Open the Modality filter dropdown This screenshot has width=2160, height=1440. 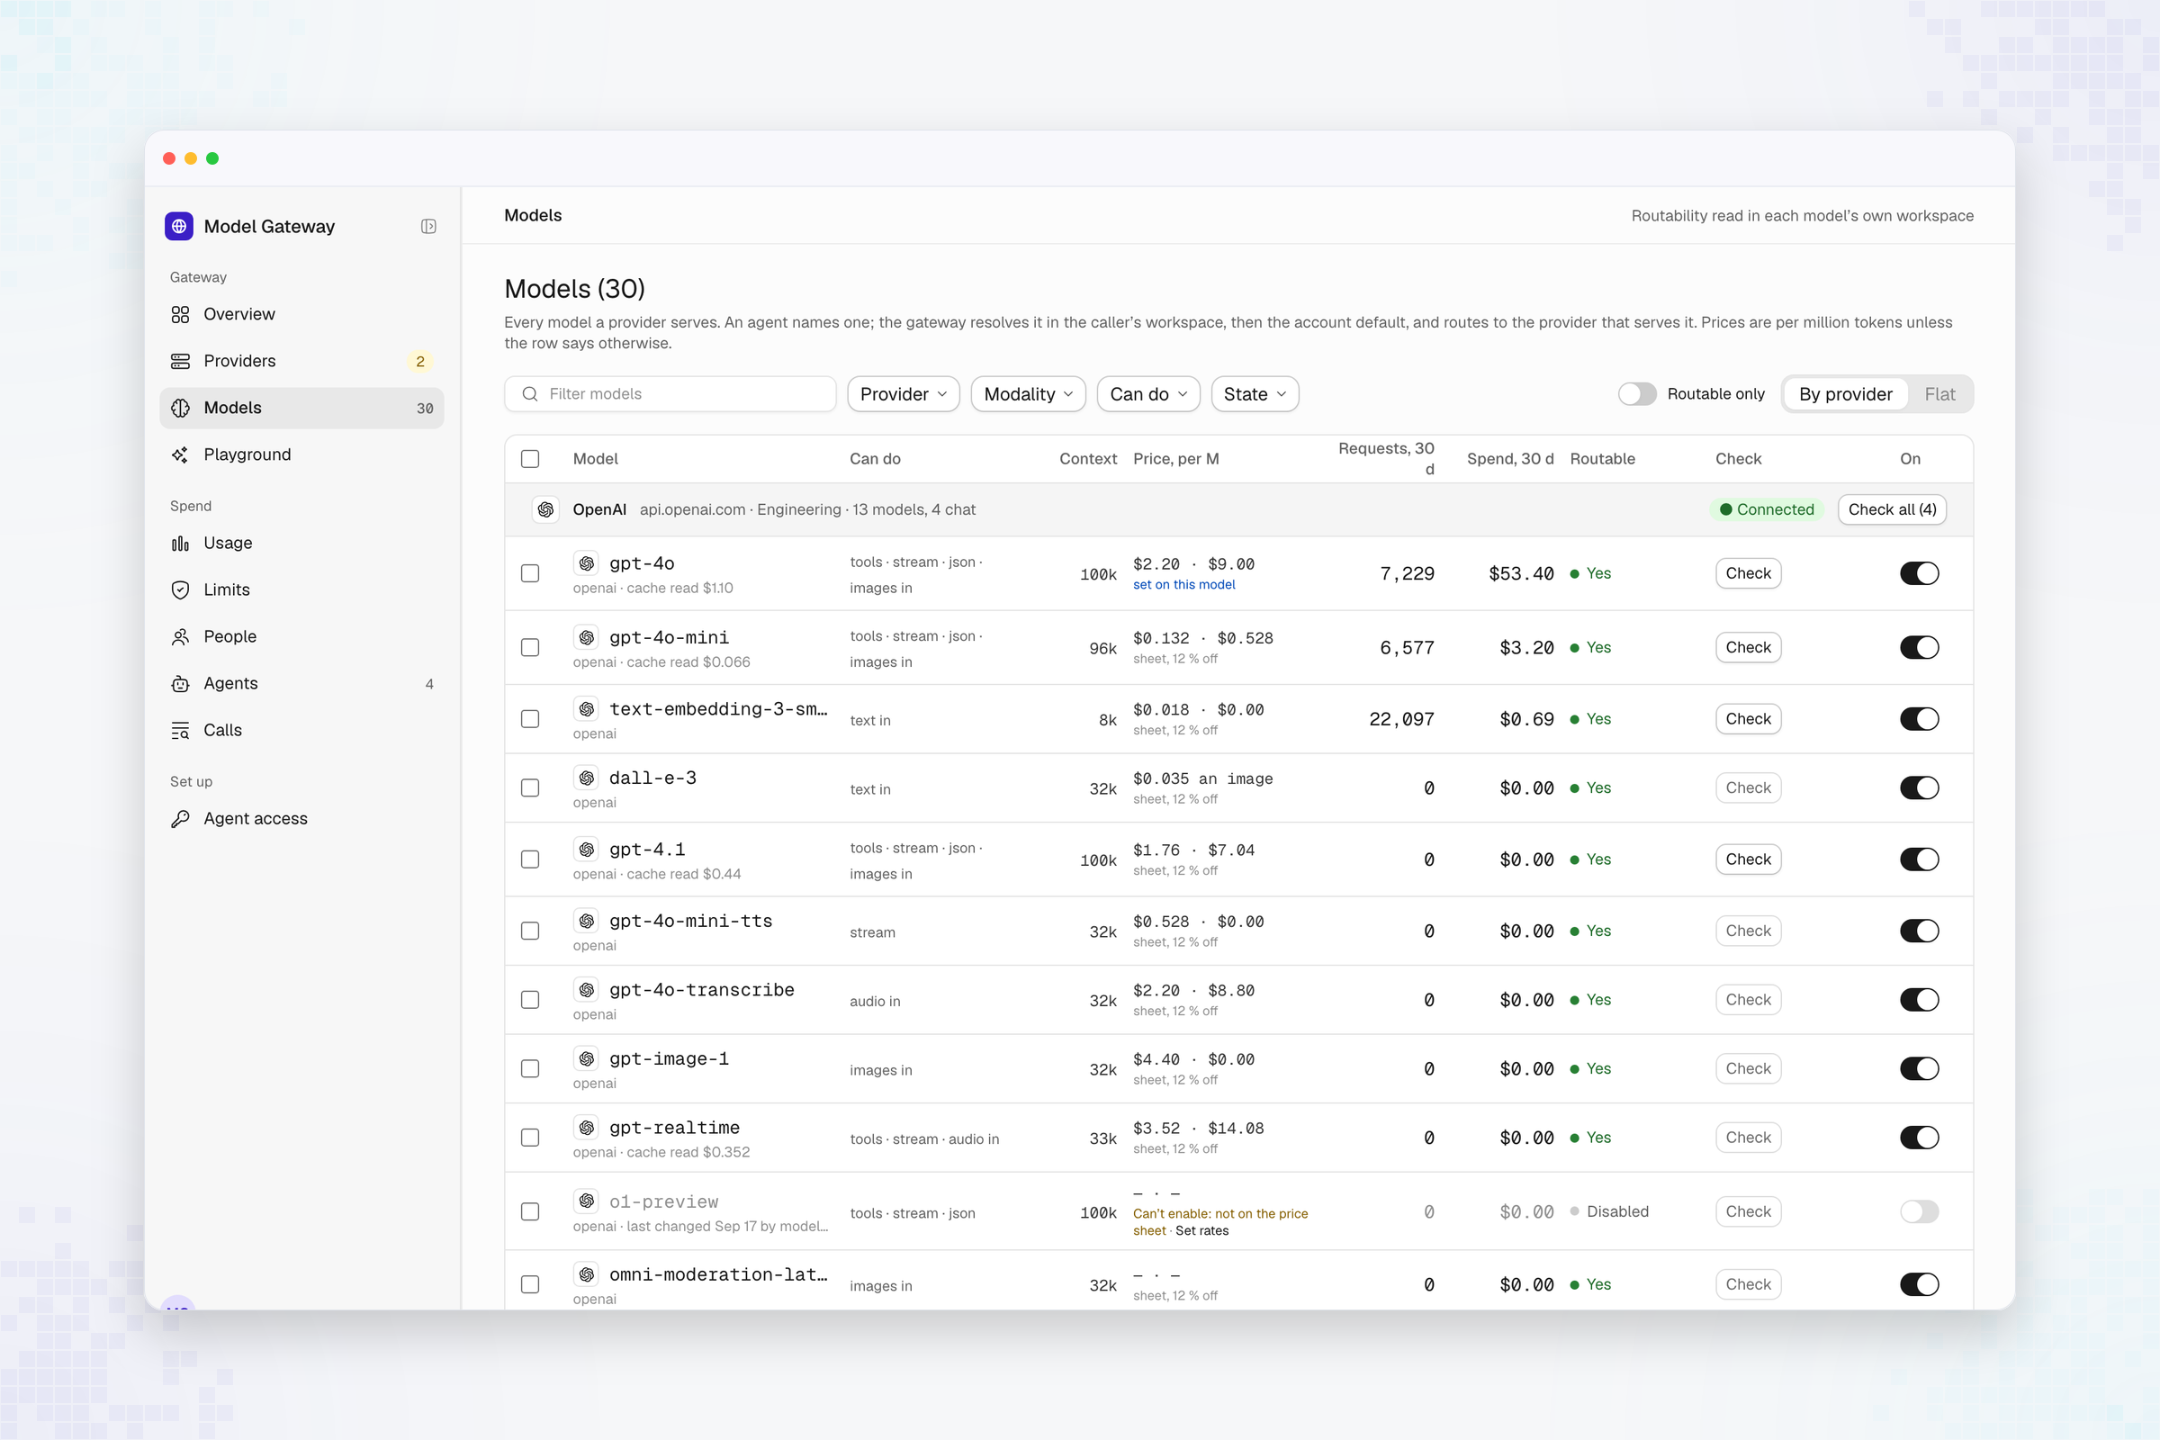1028,395
